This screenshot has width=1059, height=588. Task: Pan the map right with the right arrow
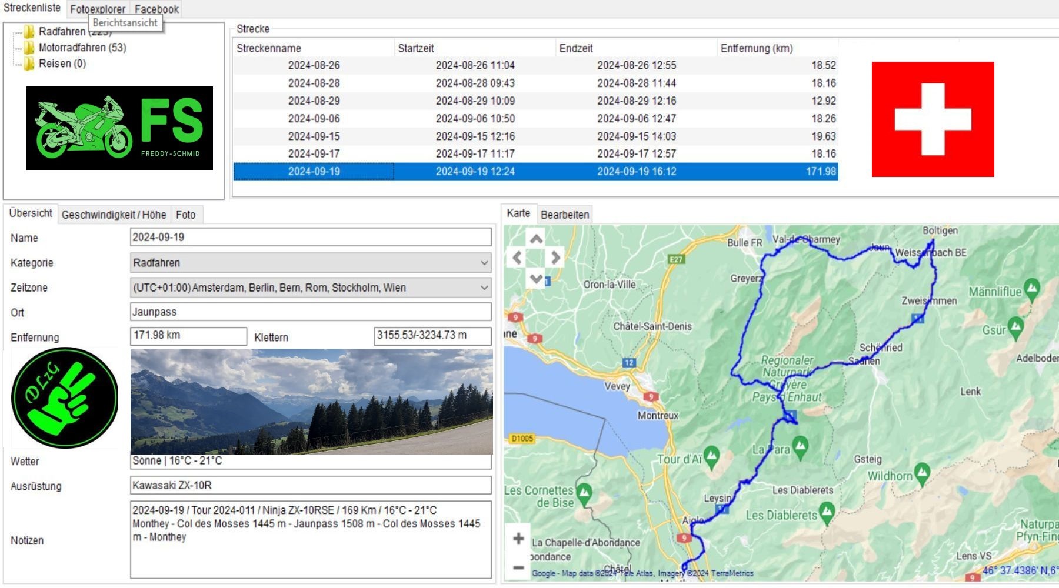tap(555, 258)
